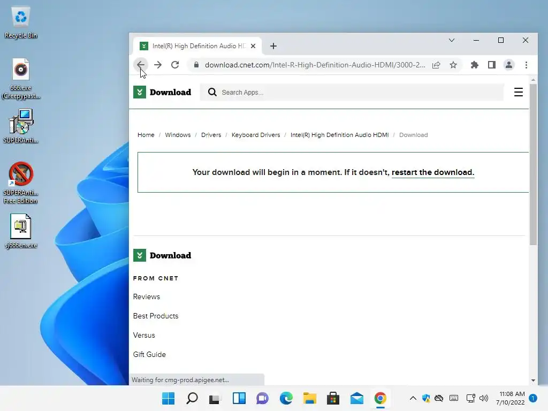Select the Intel(R) High Definition Audio tab

coord(197,46)
